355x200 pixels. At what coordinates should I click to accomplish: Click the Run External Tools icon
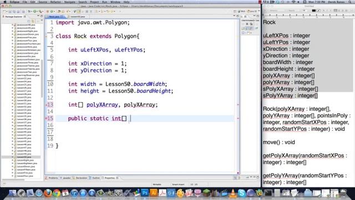point(40,11)
